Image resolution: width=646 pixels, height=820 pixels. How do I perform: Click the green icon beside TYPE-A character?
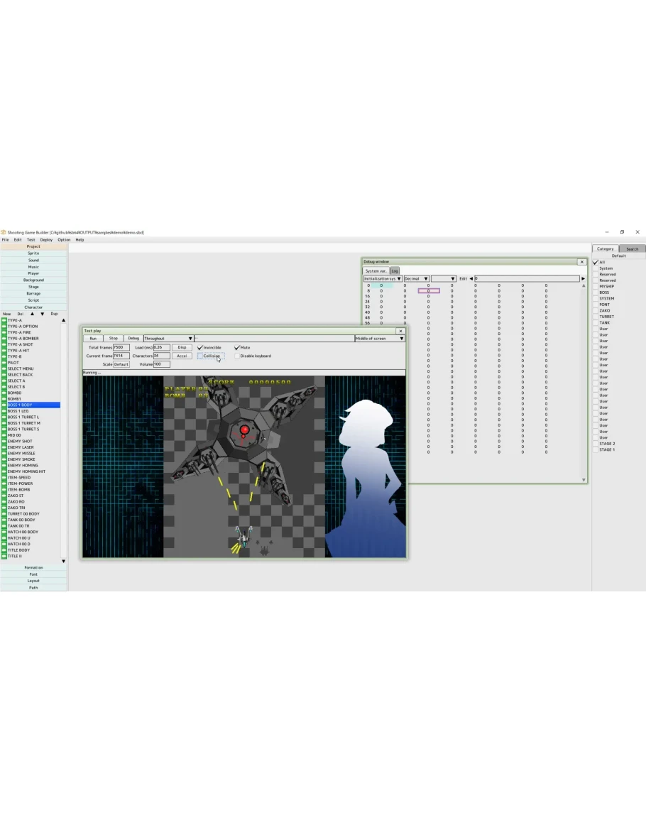(4, 320)
